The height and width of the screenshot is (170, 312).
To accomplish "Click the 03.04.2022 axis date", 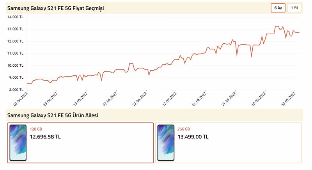I will [21, 99].
